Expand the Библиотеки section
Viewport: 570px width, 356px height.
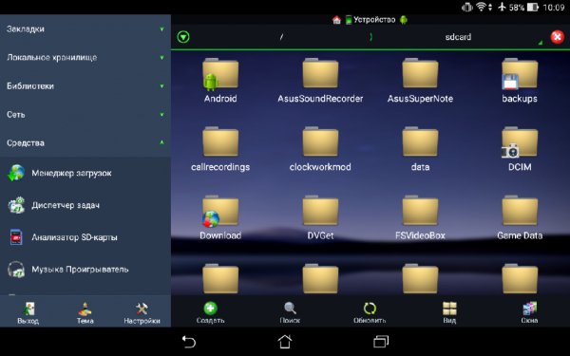pos(85,86)
